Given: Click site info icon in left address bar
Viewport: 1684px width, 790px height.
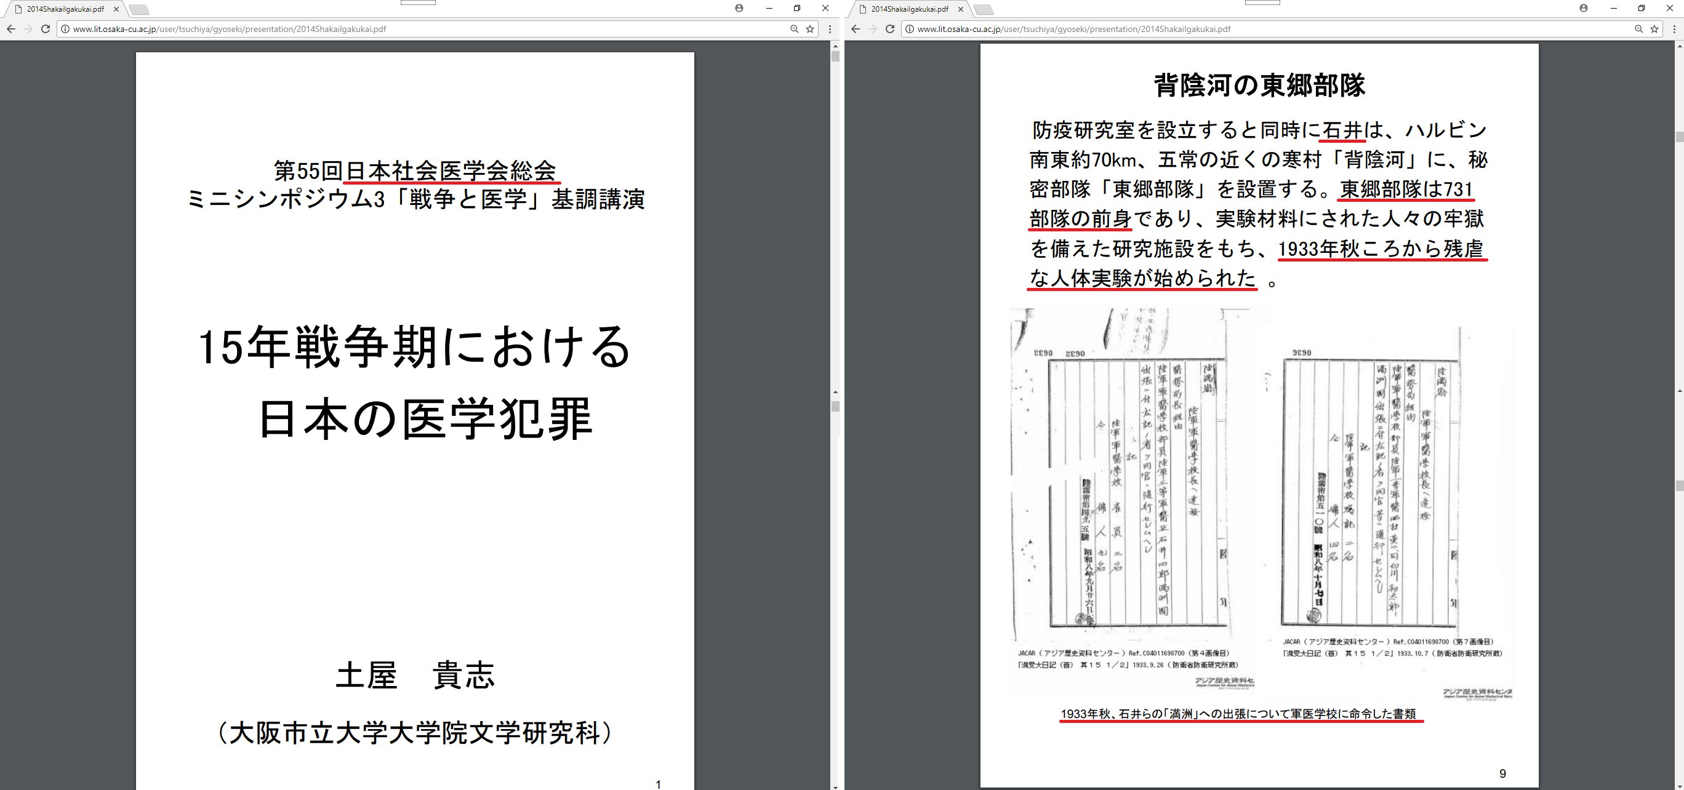Looking at the screenshot, I should coord(65,29).
